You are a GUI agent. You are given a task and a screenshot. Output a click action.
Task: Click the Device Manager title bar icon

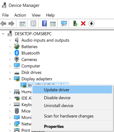[4, 5]
